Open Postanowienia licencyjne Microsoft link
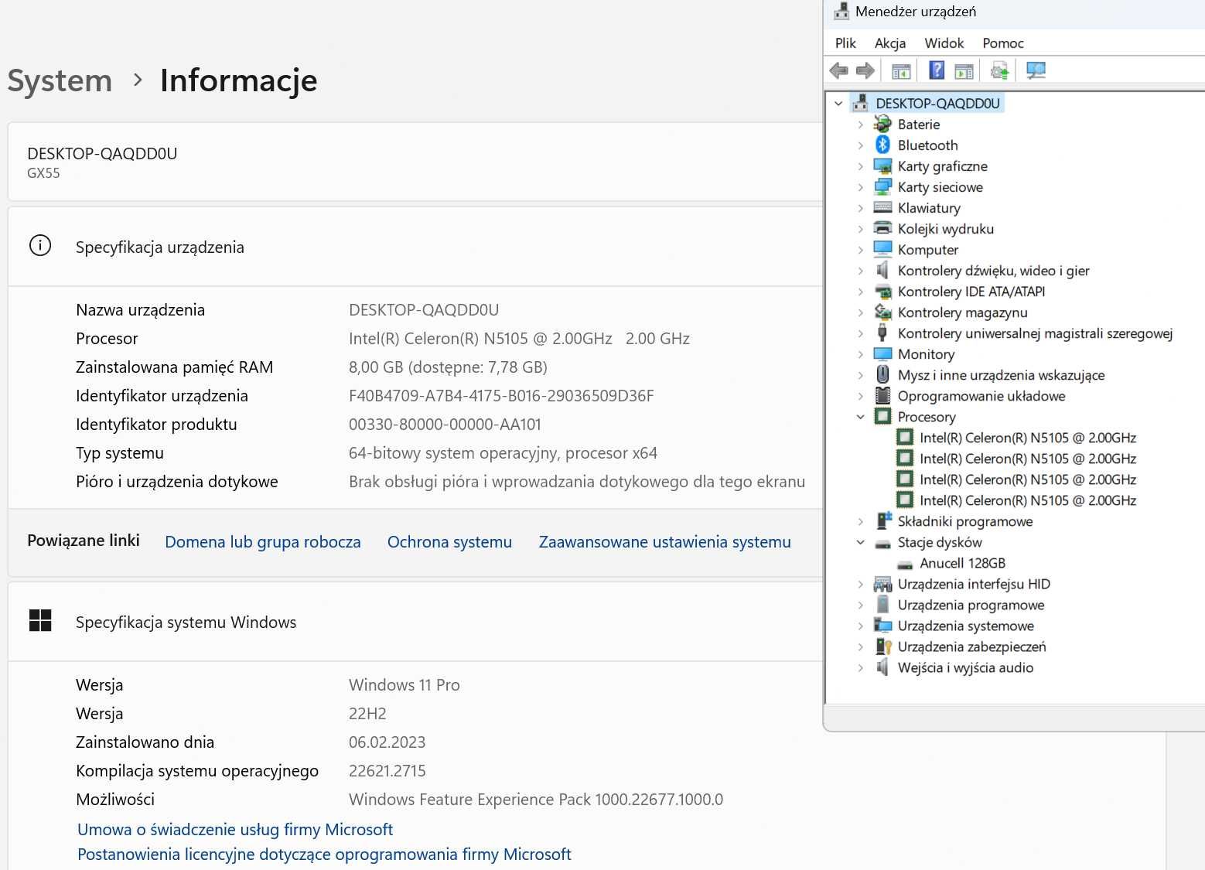This screenshot has height=870, width=1205. click(x=324, y=854)
